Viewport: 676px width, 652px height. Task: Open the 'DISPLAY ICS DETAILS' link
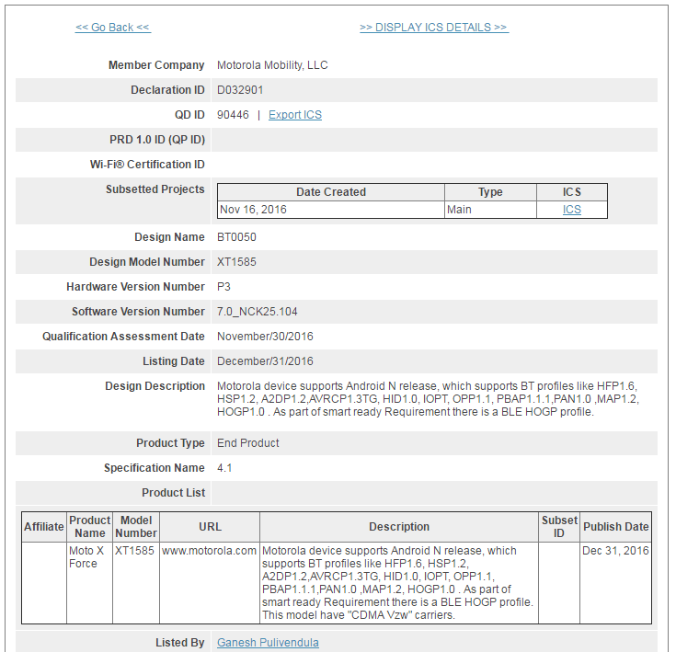(x=434, y=28)
